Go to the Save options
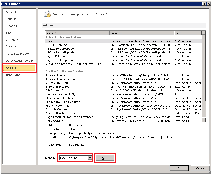This screenshot has height=175, width=212. 9,33
